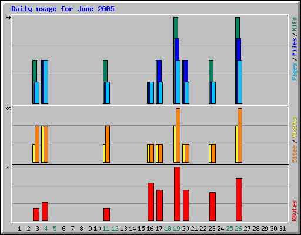
Task: Click the red KBytes bar for day 19
Action: pos(177,194)
